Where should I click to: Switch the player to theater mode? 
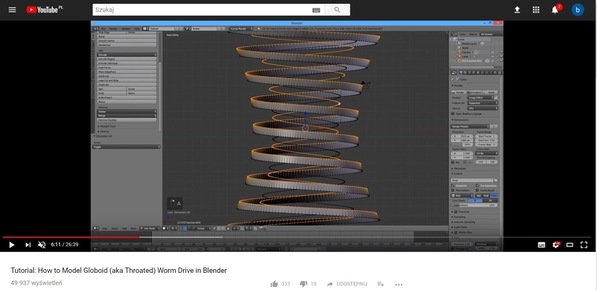570,245
